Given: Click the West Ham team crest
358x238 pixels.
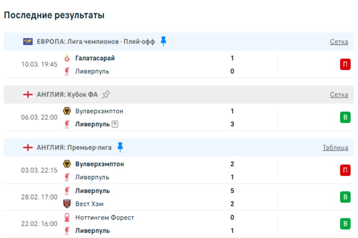Looking at the screenshot, I should (67, 204).
